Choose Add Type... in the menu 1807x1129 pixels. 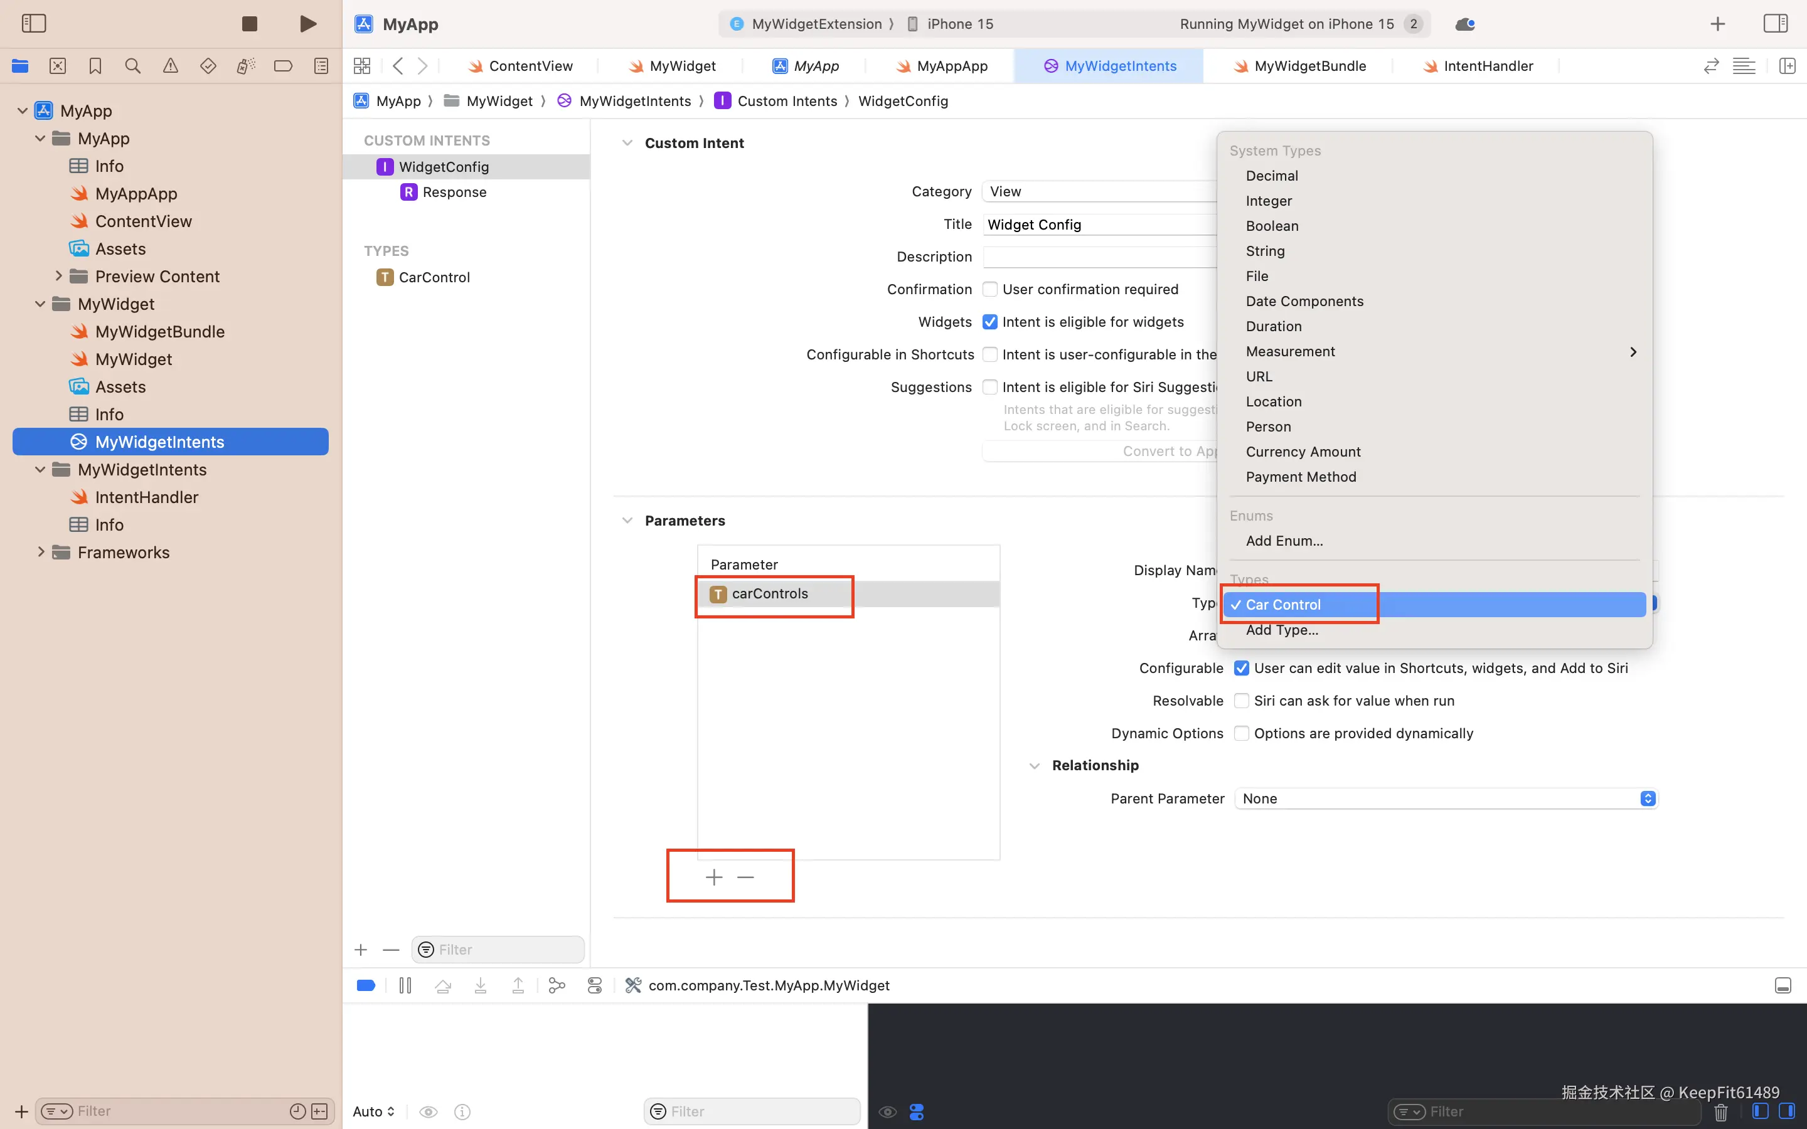pos(1281,630)
